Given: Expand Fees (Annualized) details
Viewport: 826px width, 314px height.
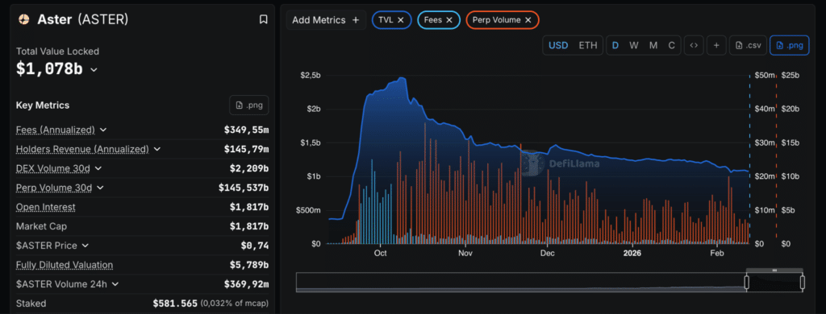Looking at the screenshot, I should (103, 130).
